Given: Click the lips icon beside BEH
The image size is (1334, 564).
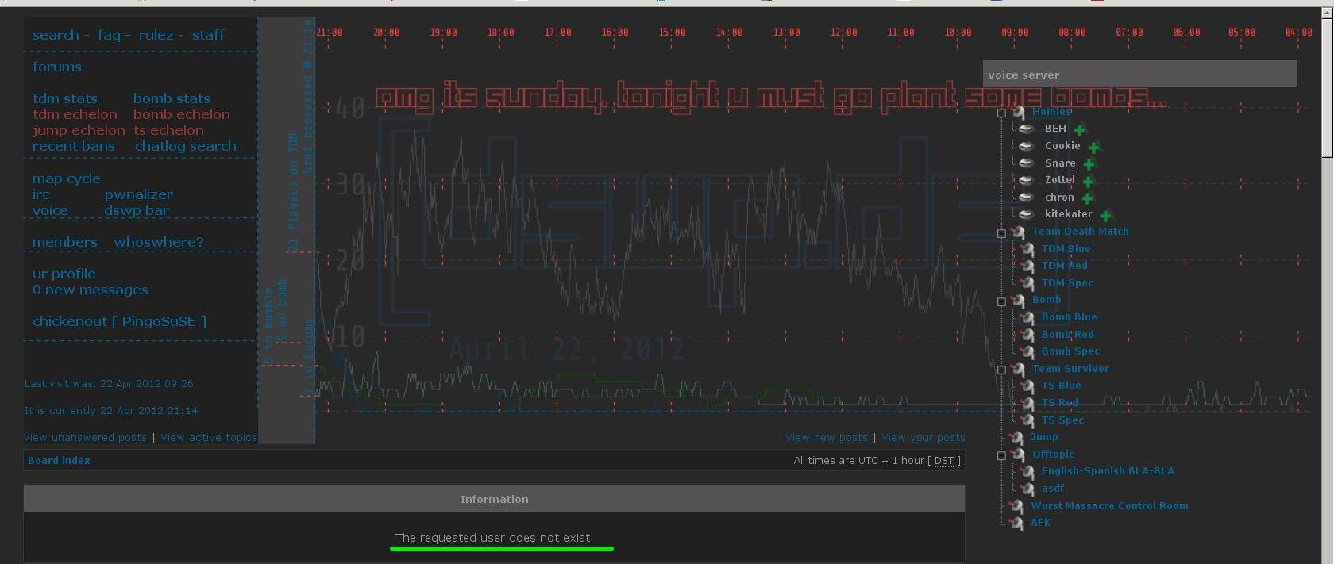Looking at the screenshot, I should tap(1027, 129).
